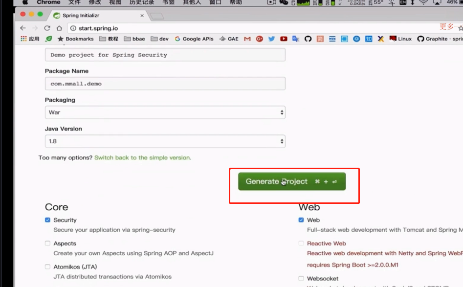The height and width of the screenshot is (287, 463).
Task: Click the Core section heading
Action: (x=56, y=207)
